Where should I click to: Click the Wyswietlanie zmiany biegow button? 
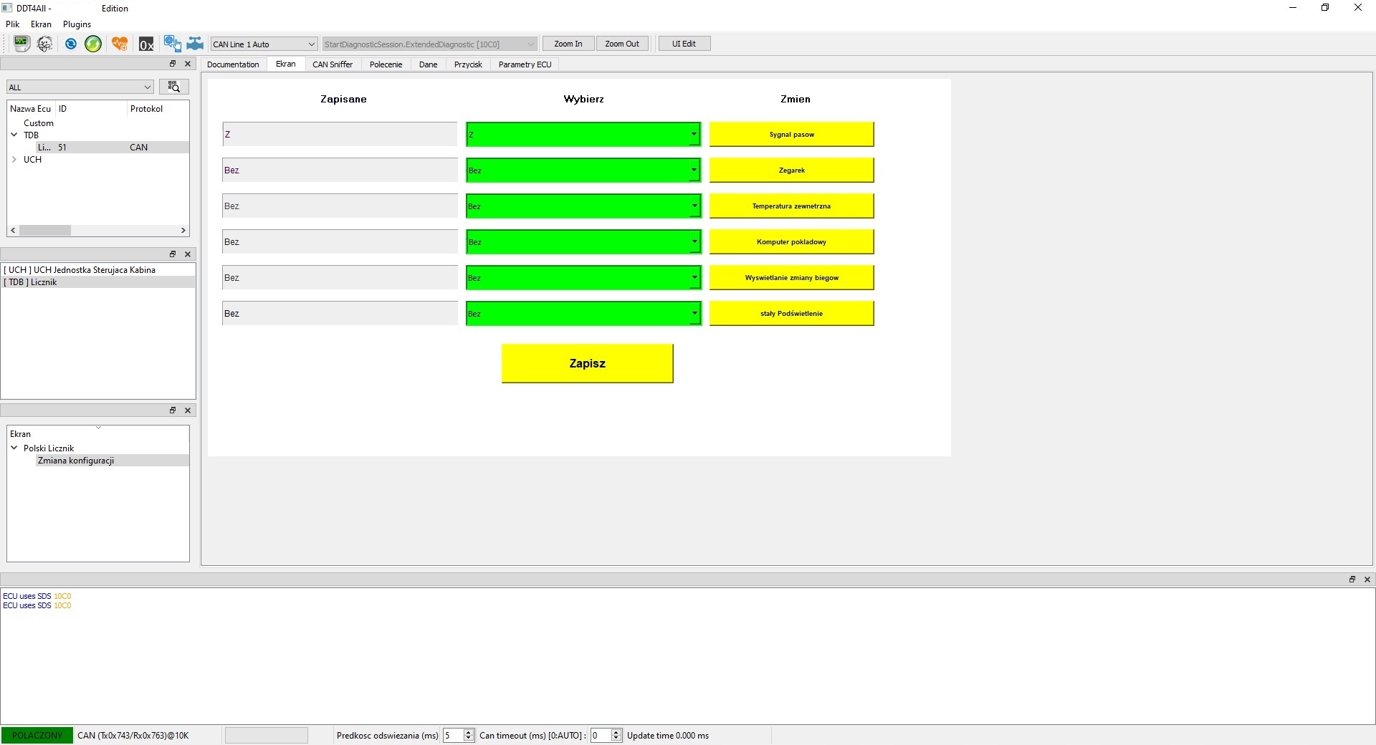(x=791, y=278)
